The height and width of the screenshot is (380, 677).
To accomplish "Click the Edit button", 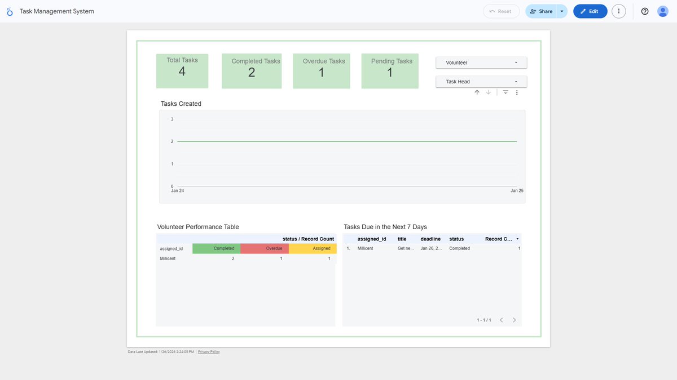I will (x=590, y=11).
